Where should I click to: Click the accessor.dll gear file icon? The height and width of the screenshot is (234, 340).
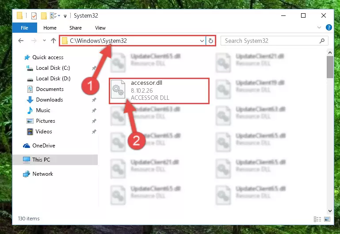click(118, 89)
